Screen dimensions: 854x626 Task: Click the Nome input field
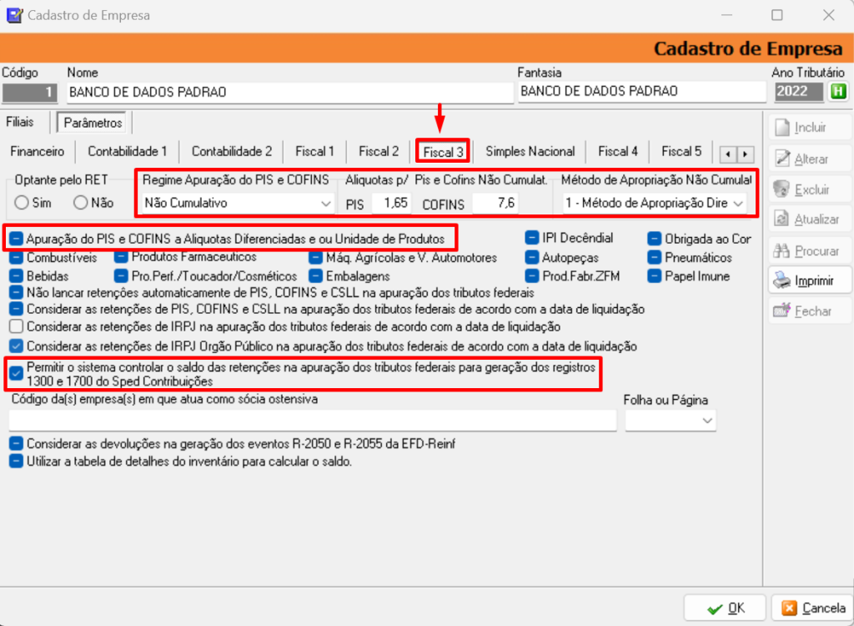pyautogui.click(x=290, y=92)
